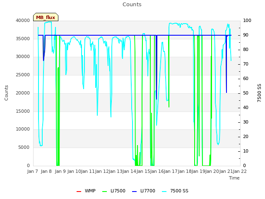The image size is (265, 199).
Task: Click the 90 right axis value
Action: point(246,35)
